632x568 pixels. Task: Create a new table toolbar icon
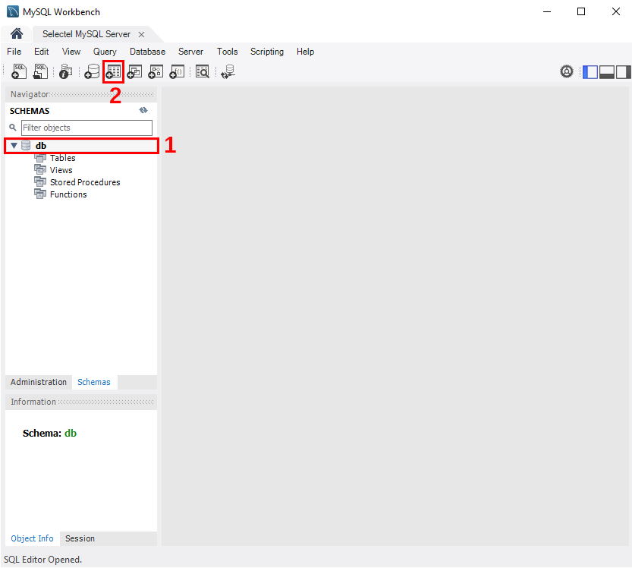click(113, 71)
